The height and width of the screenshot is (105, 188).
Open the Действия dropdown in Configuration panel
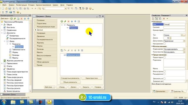tap(5, 19)
